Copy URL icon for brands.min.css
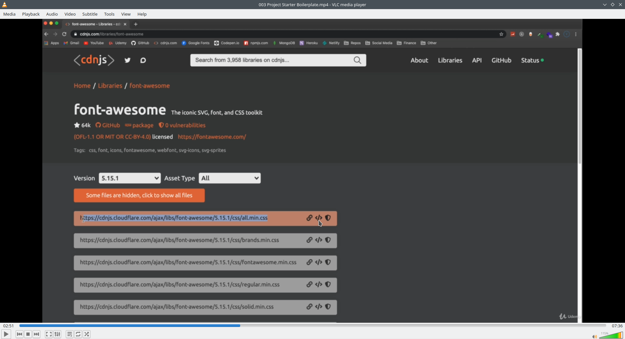 (x=310, y=240)
